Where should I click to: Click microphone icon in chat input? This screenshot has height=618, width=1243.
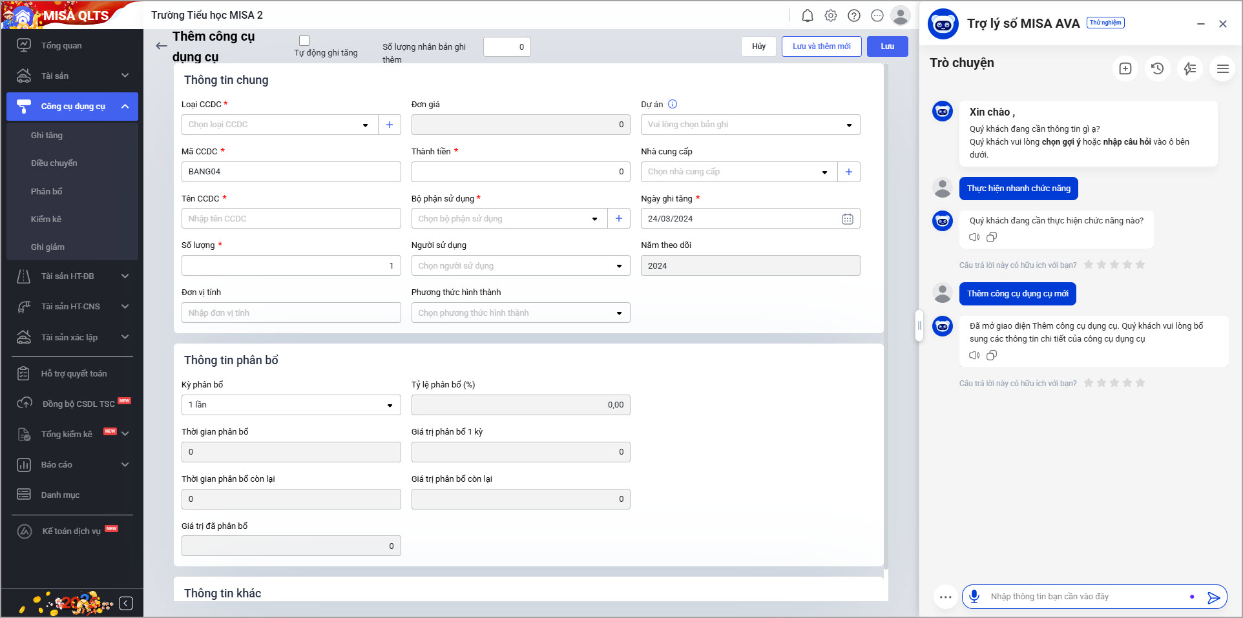coord(974,597)
